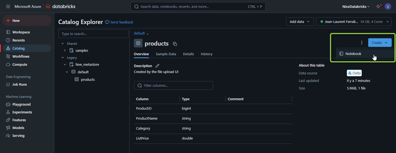Open the Databricks Assistant sparkle icon
Screen dimensions: 396x153
378,6
